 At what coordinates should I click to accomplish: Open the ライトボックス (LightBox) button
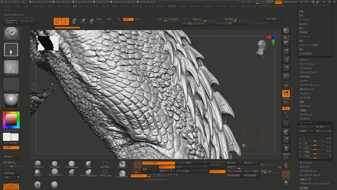(27, 21)
